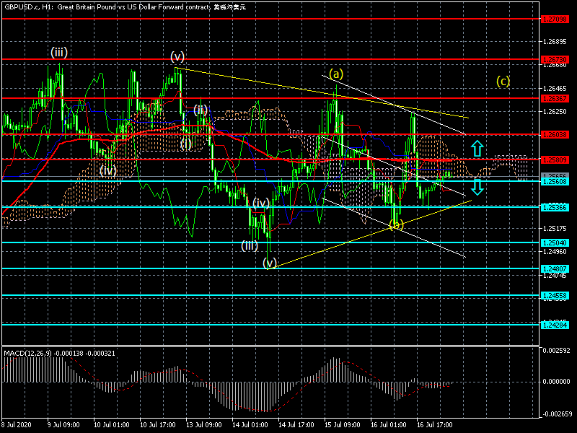Select the yellow (v) label at chart low

pyautogui.click(x=270, y=263)
